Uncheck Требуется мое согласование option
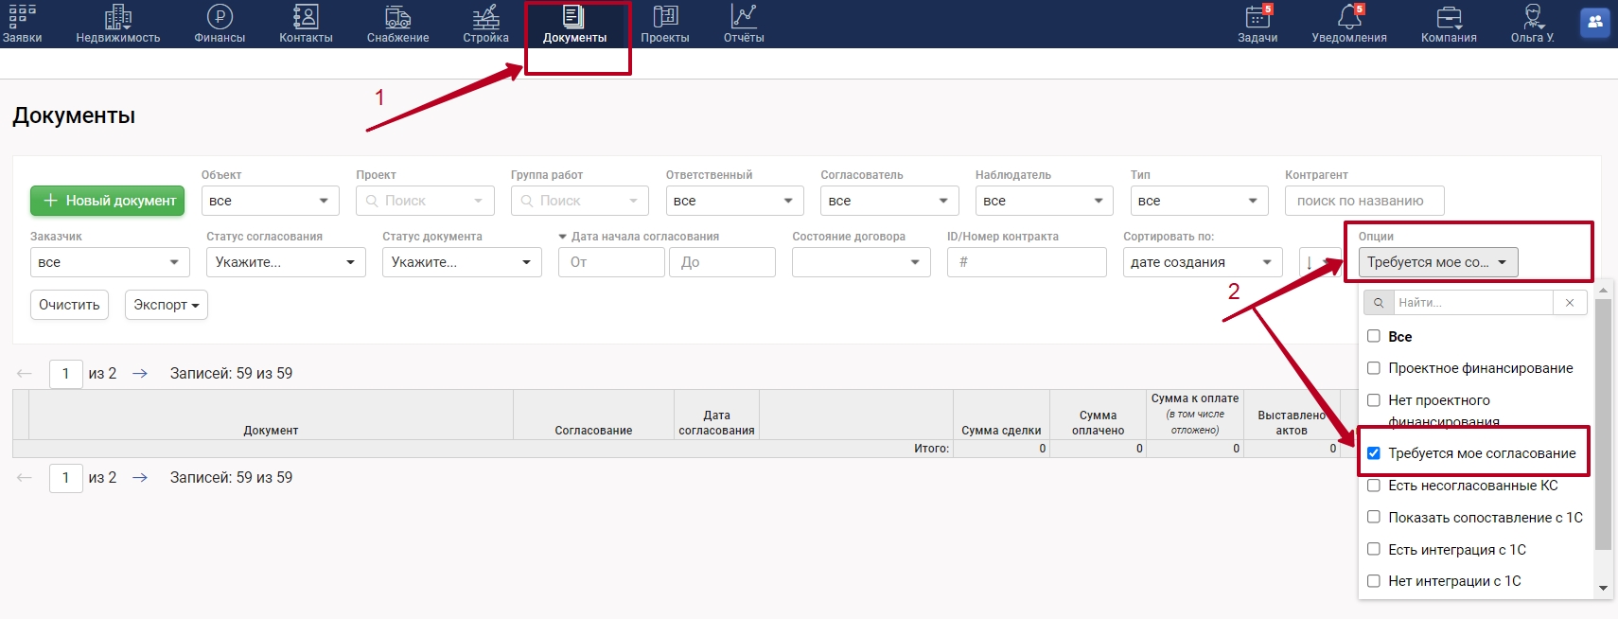The height and width of the screenshot is (619, 1618). click(1374, 453)
